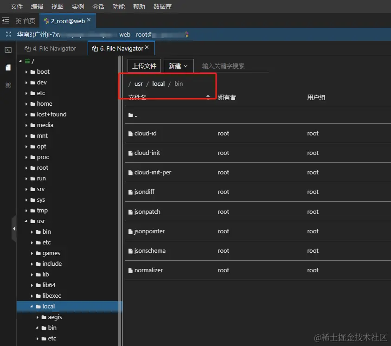This screenshot has height=346, width=391.
Task: Open 帮助 menu
Action: (139, 6)
